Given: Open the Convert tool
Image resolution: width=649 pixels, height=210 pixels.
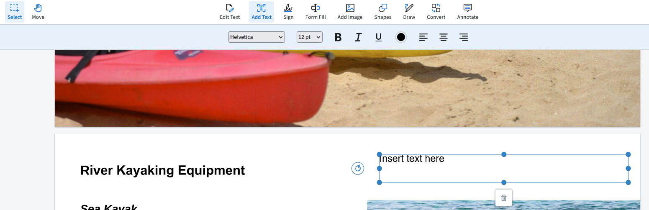Looking at the screenshot, I should click(436, 12).
